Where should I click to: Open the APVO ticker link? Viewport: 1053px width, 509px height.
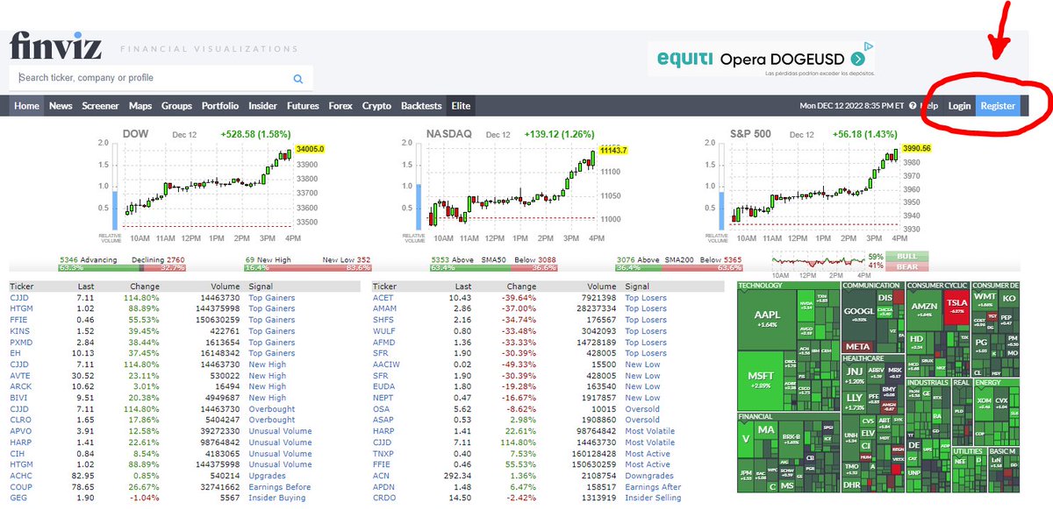[20, 431]
